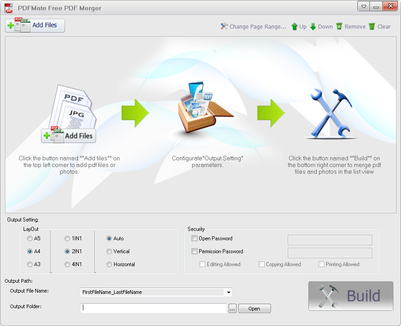Viewport: 401px width, 326px height.
Task: Enable Permission Password checkbox
Action: [194, 251]
